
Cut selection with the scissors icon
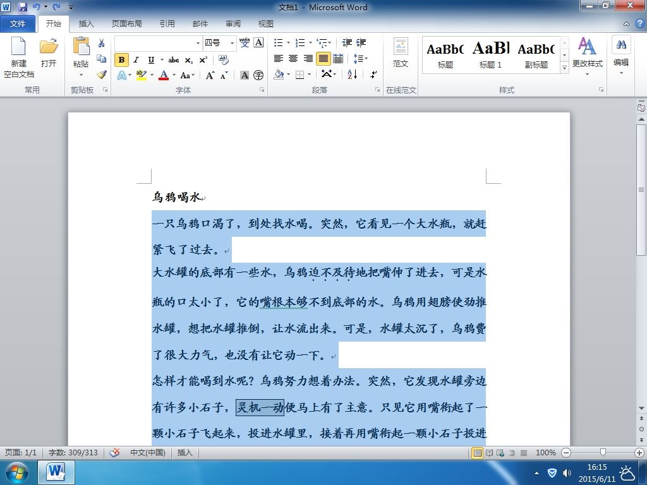point(102,43)
